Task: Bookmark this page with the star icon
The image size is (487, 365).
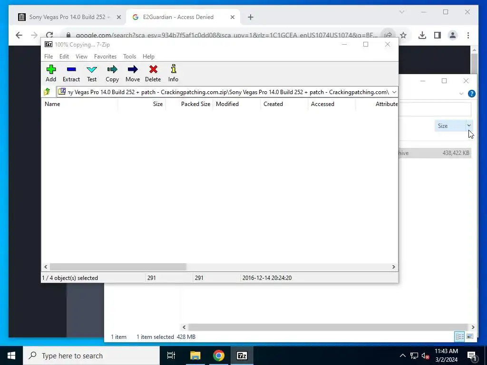Action: click(403, 35)
